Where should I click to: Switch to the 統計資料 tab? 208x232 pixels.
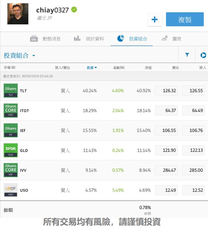coord(89,39)
